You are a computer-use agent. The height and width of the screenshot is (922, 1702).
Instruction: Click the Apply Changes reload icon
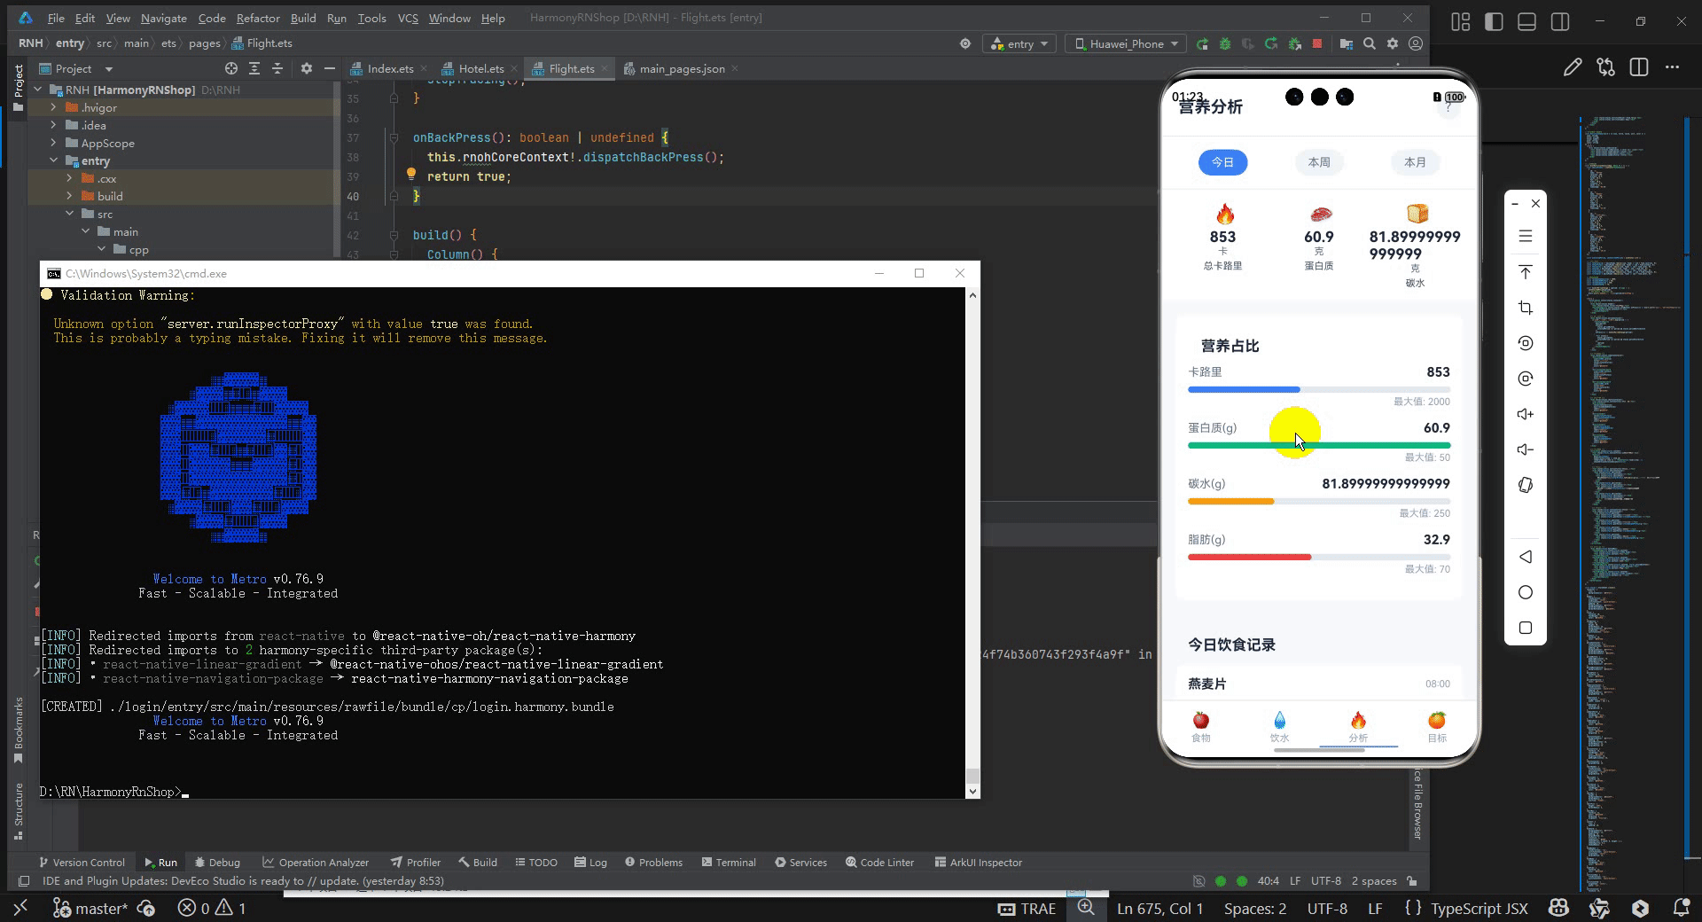pyautogui.click(x=1271, y=43)
